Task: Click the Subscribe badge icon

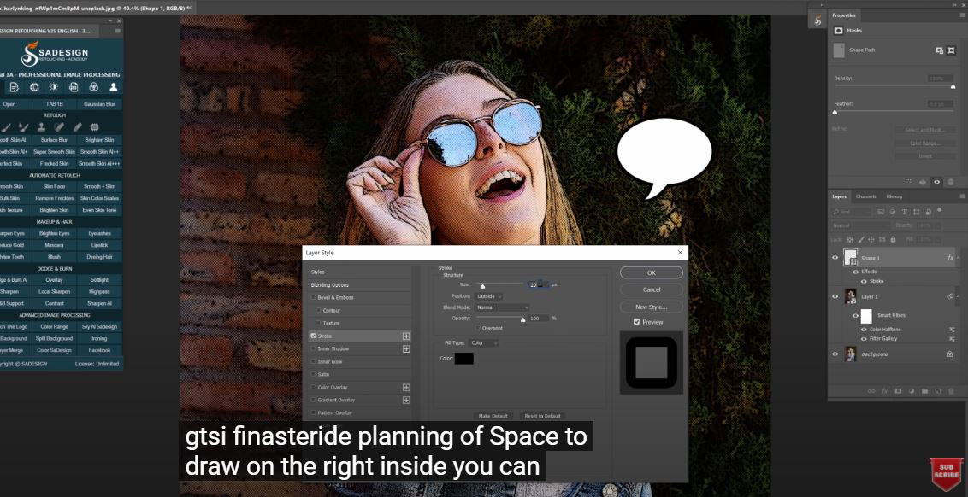Action: coord(947,474)
